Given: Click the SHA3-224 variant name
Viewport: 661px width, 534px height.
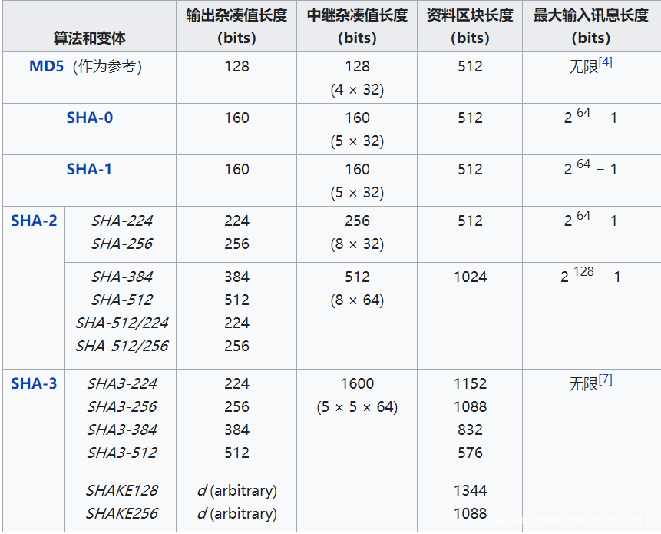Looking at the screenshot, I should (122, 383).
